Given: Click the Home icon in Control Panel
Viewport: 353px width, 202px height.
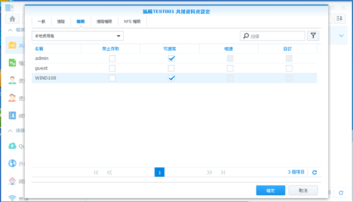Looking at the screenshot, I should click(x=12, y=19).
